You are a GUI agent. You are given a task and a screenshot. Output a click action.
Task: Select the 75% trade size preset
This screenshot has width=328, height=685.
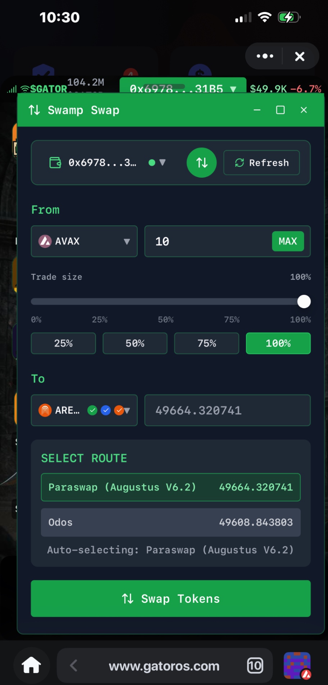206,343
